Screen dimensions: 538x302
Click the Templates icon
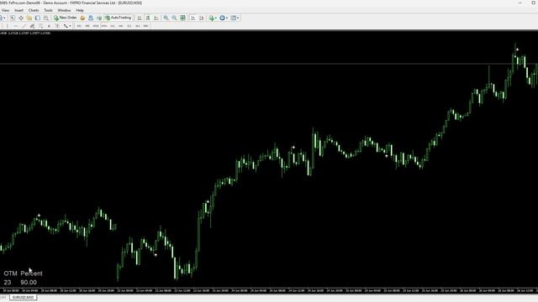pyautogui.click(x=234, y=18)
